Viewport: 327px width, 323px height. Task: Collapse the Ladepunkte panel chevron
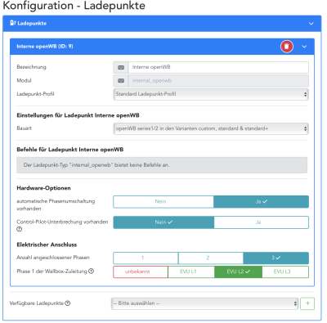(311, 24)
